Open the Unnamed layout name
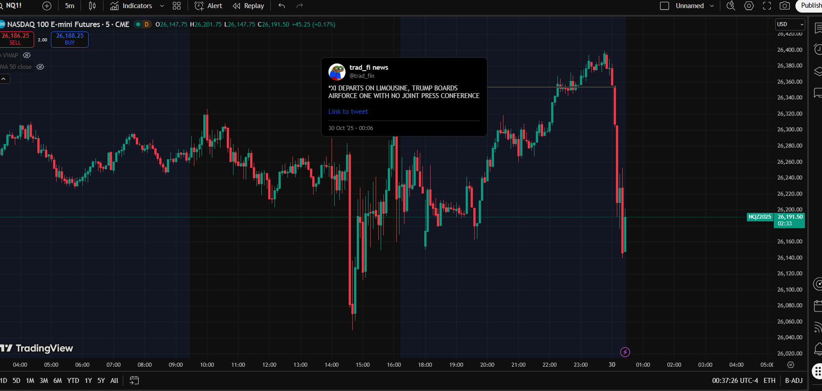Viewport: 822px width, 391px height. tap(690, 6)
